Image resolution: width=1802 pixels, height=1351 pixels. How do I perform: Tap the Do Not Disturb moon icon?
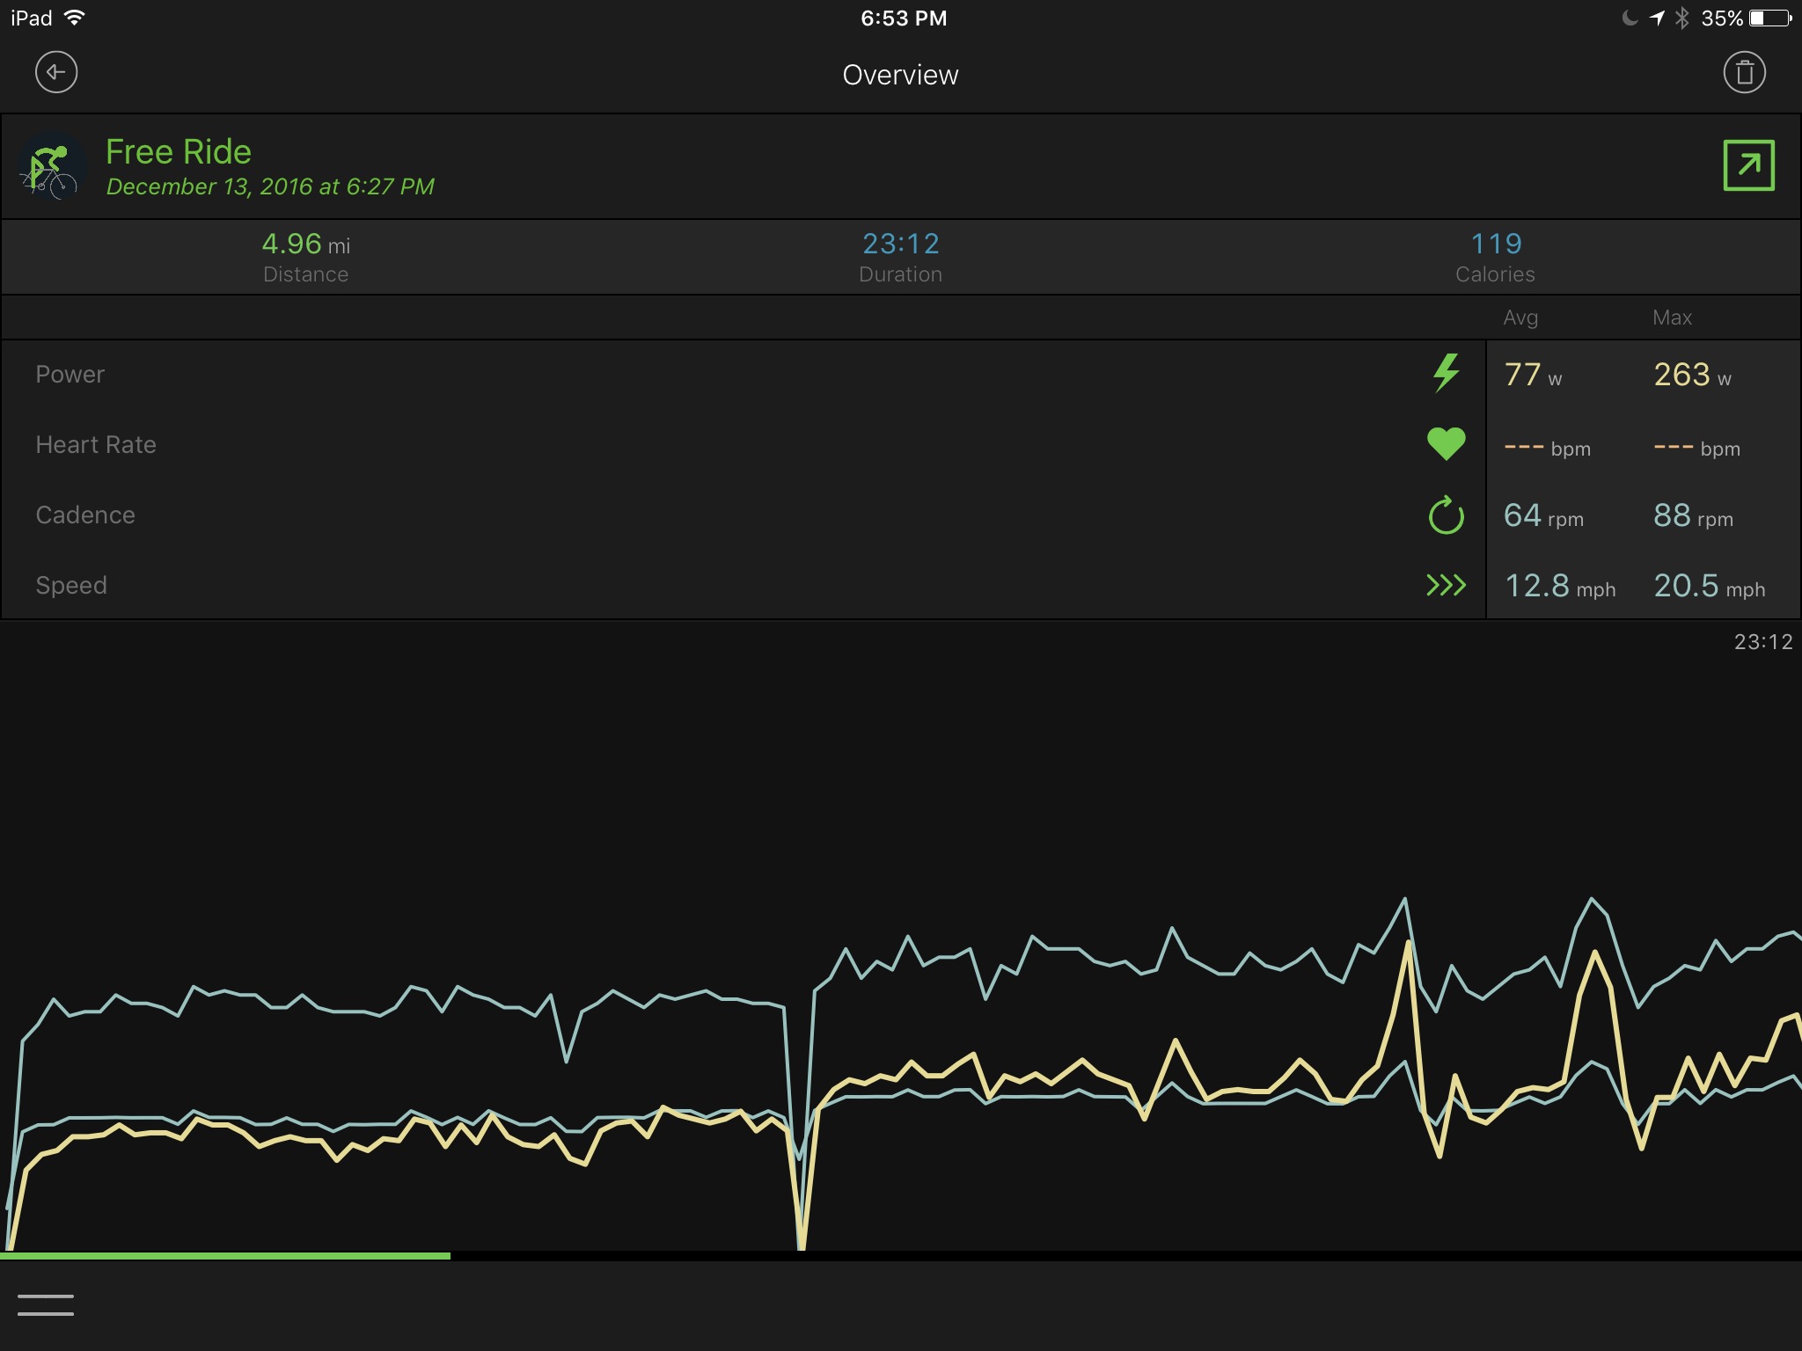pos(1630,18)
